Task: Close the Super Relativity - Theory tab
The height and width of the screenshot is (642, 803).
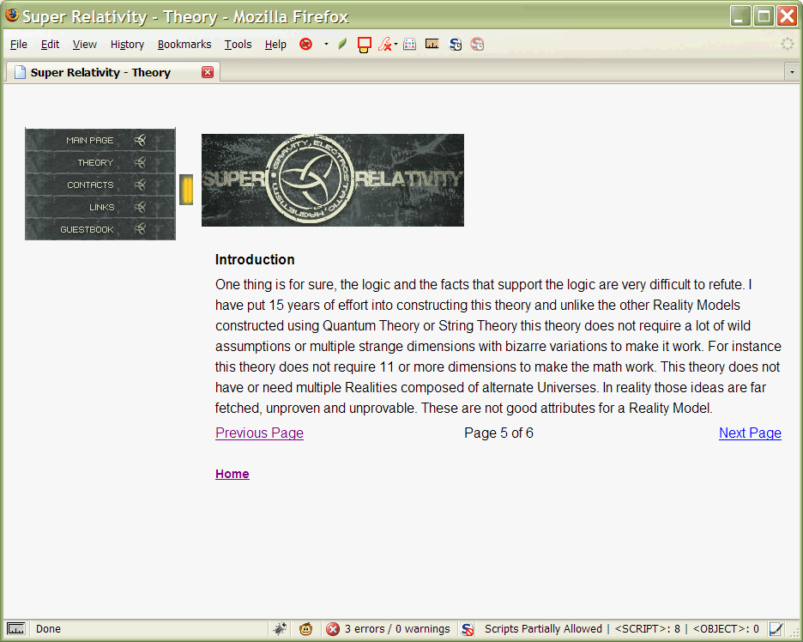Action: 208,72
